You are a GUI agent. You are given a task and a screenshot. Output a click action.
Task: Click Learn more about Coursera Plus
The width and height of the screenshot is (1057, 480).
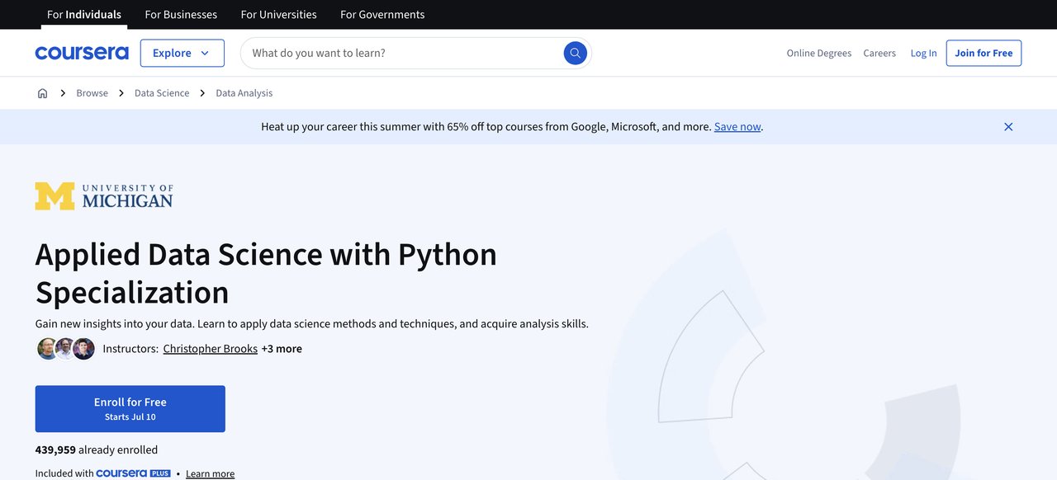(210, 473)
